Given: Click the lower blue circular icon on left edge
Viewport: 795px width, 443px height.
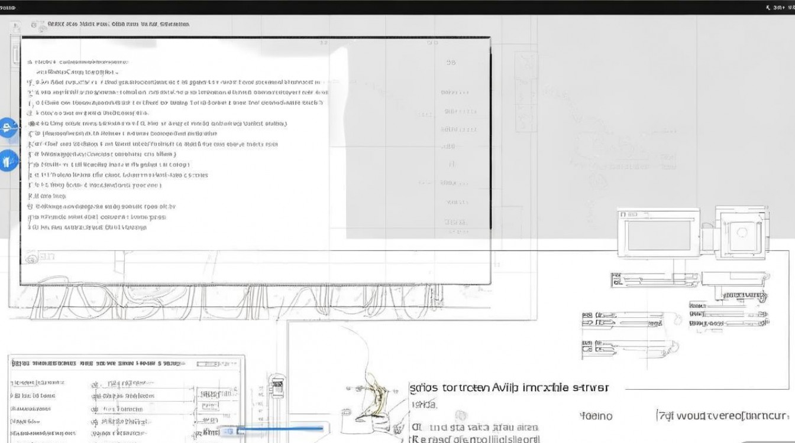Looking at the screenshot, I should tap(7, 160).
